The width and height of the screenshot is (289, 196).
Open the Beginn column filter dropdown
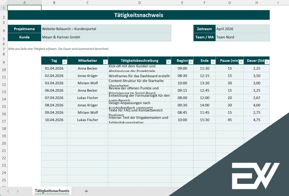coord(191,62)
